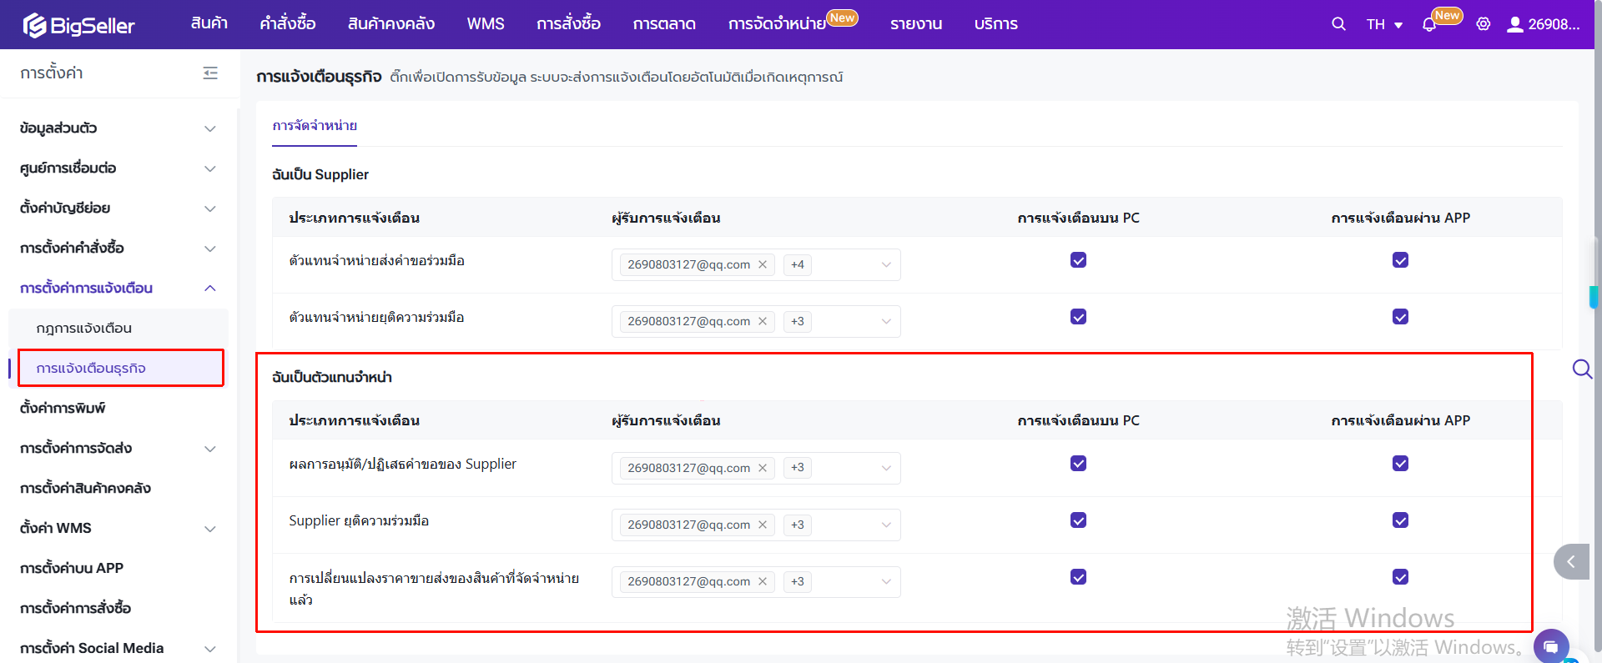The image size is (1602, 663).
Task: Select the การจัดจำหน่าย tab
Action: click(315, 125)
